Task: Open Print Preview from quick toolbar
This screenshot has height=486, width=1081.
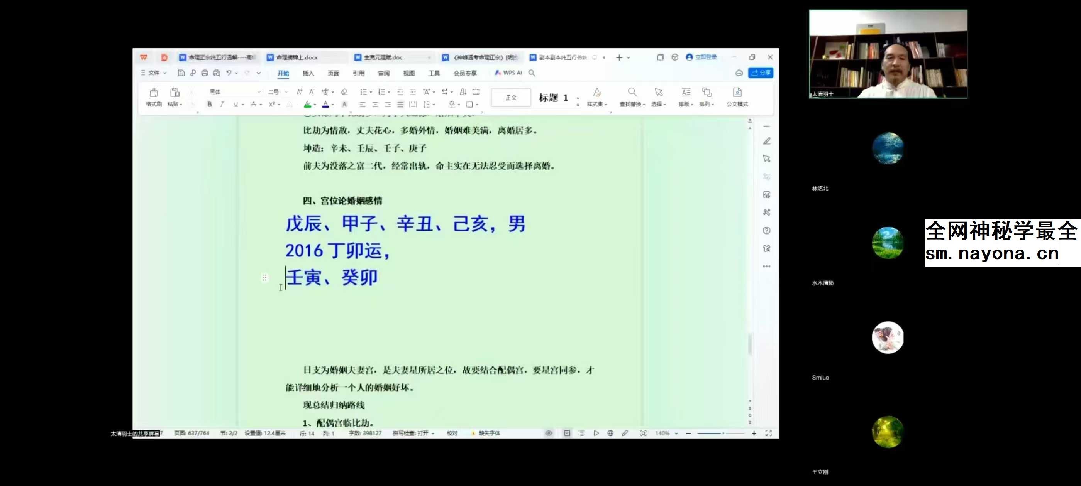Action: click(217, 73)
